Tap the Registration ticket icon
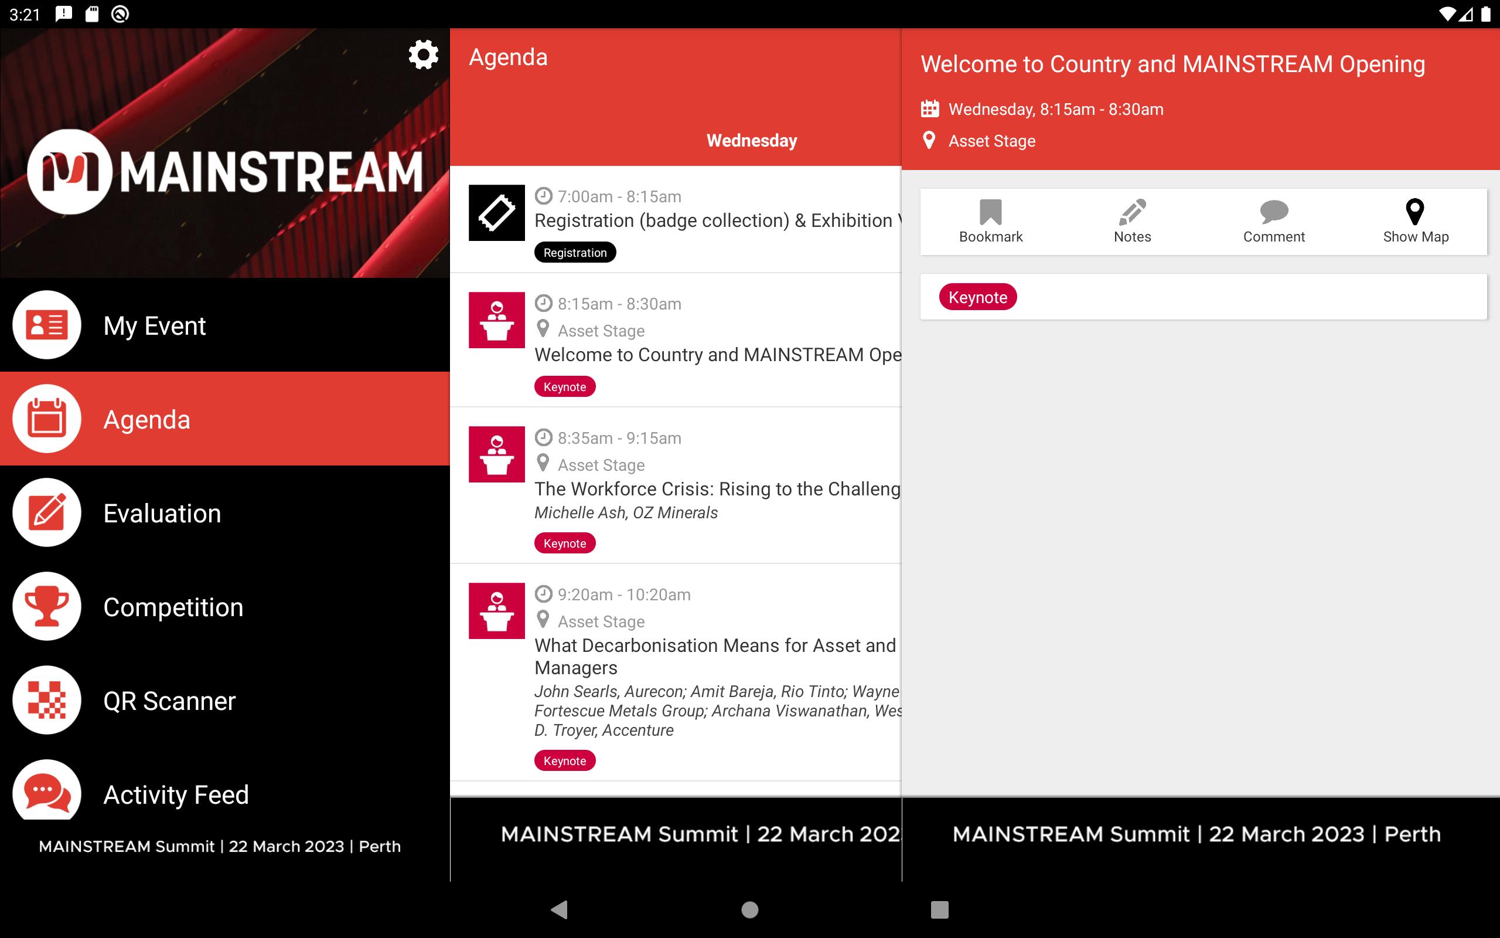The image size is (1500, 938). [x=496, y=213]
